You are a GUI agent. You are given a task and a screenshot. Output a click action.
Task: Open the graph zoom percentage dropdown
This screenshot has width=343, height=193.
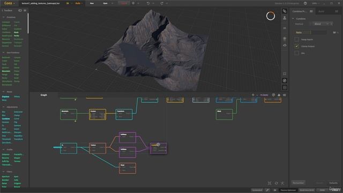[x=264, y=95]
